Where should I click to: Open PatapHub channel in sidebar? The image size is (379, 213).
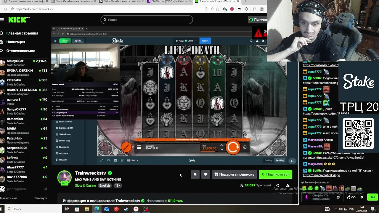coord(24,140)
